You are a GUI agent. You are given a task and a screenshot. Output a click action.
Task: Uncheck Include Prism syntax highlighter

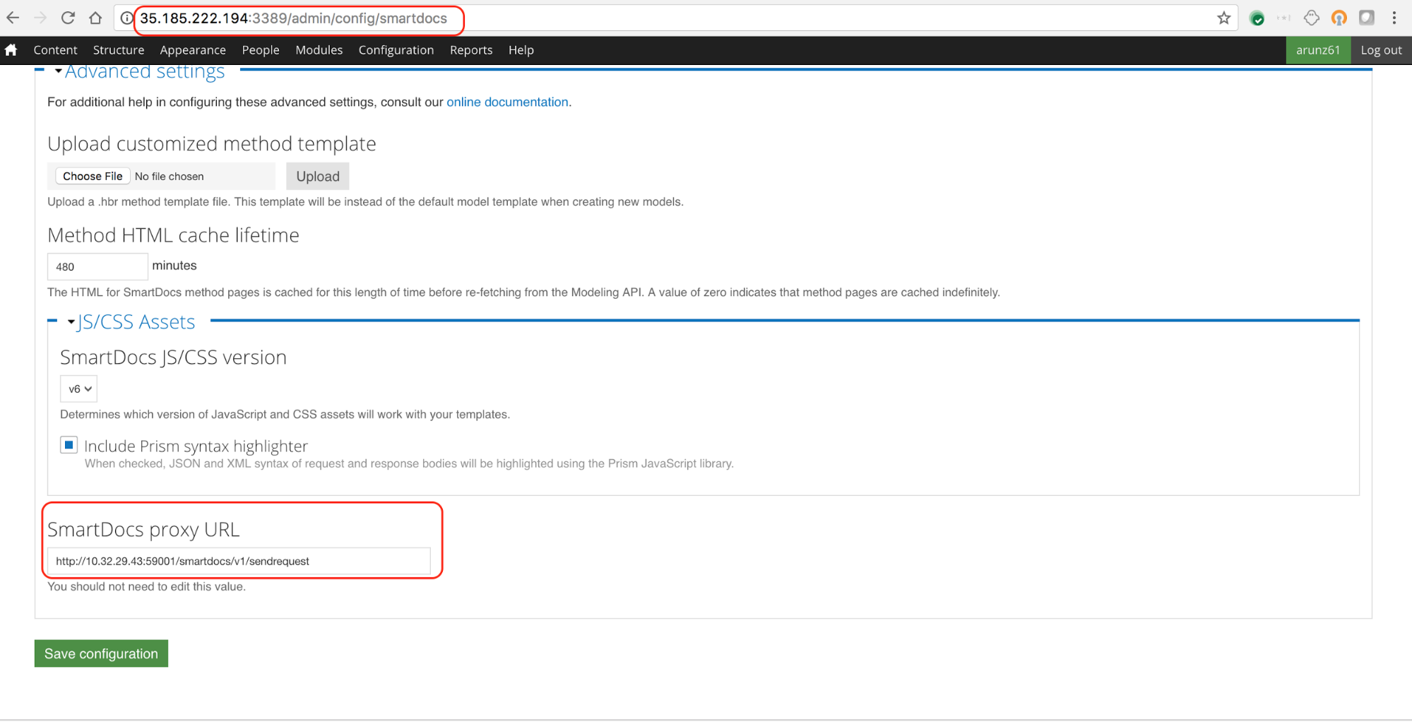(69, 445)
